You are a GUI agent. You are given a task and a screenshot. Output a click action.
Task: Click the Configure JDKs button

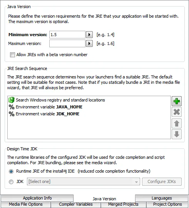162,181
